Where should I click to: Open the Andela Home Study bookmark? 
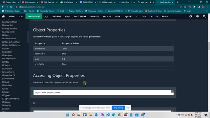tap(10, 11)
